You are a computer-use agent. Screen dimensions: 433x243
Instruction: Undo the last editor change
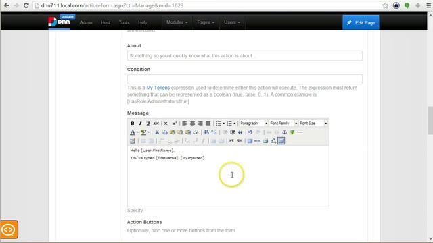coord(250,132)
